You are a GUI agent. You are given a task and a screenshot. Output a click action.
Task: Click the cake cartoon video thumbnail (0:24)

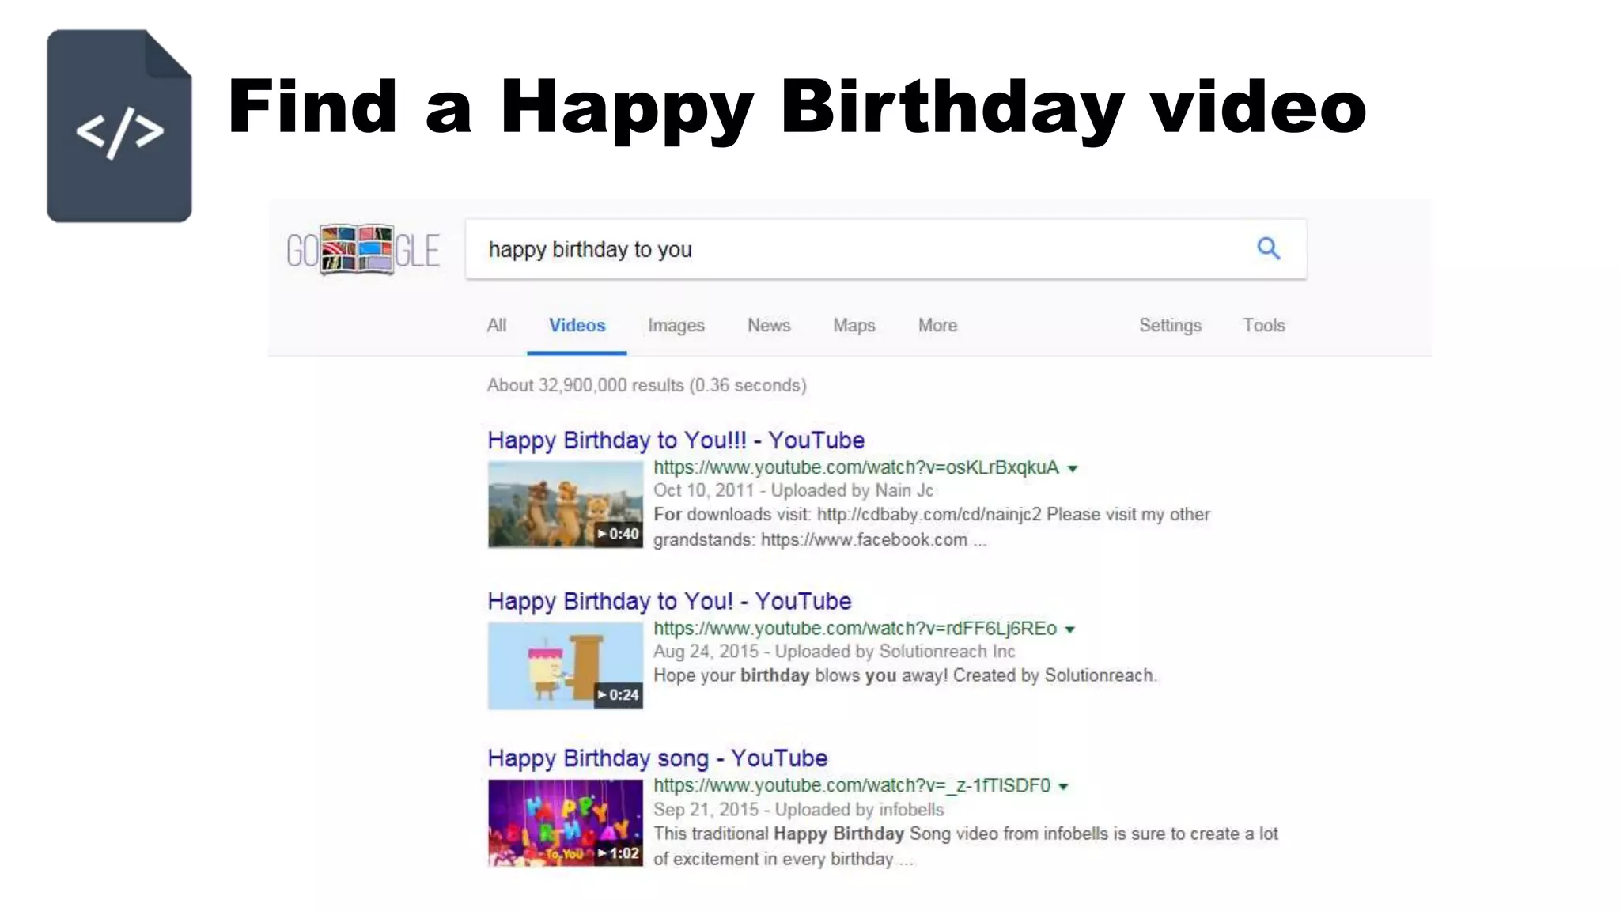(x=566, y=666)
